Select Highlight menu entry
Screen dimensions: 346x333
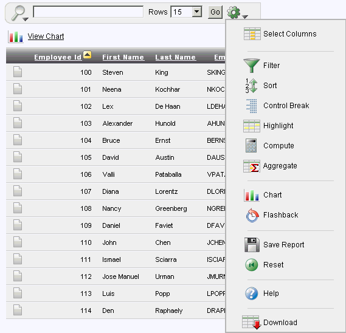[279, 126]
